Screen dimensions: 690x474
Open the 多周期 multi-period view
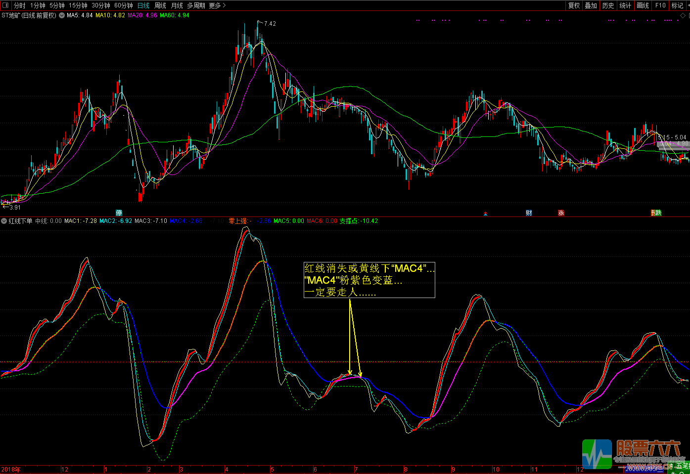pyautogui.click(x=196, y=5)
